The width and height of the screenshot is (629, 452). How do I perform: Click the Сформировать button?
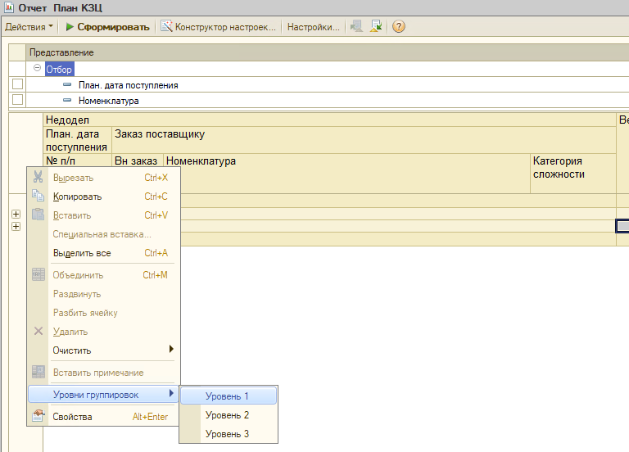pyautogui.click(x=107, y=27)
